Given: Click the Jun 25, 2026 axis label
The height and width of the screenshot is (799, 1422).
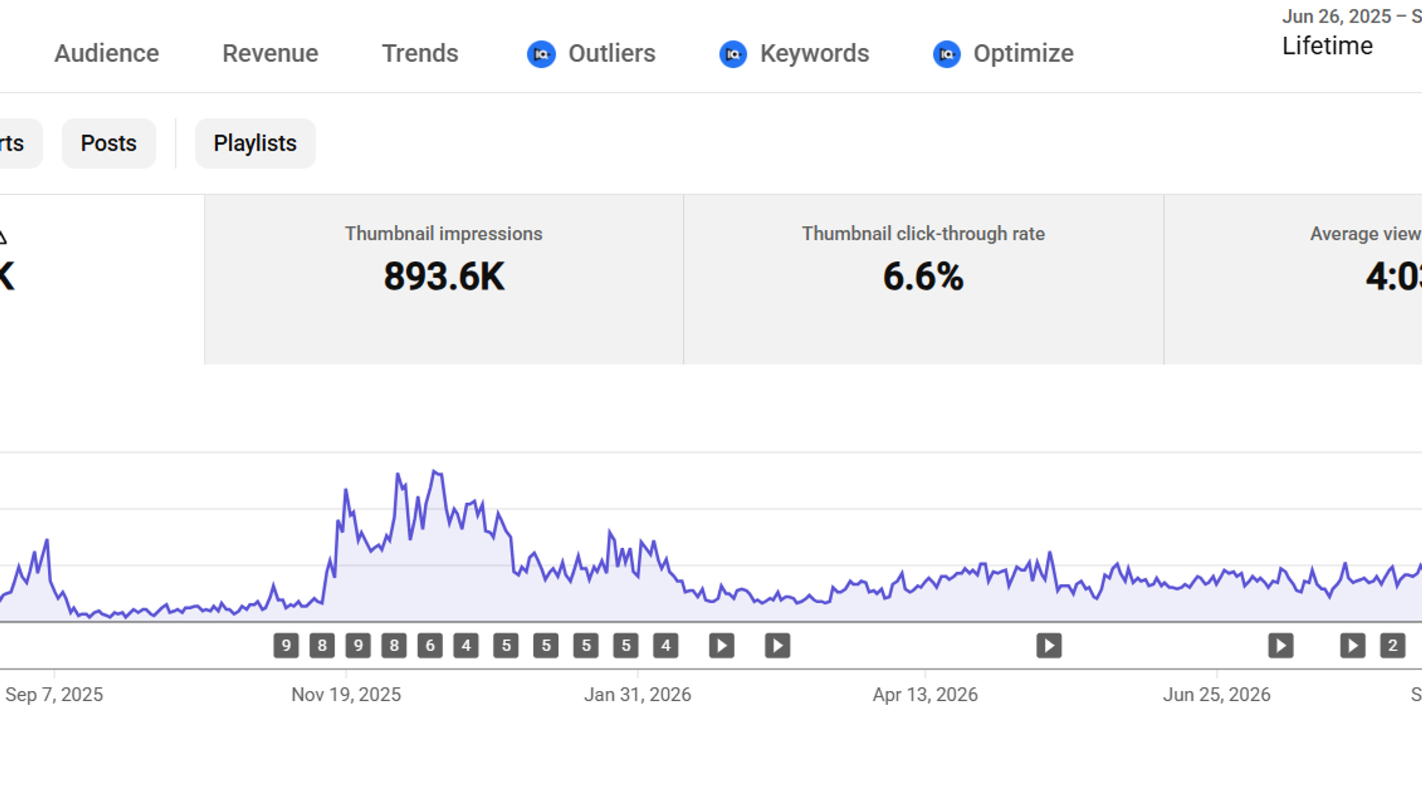Looking at the screenshot, I should pyautogui.click(x=1217, y=695).
